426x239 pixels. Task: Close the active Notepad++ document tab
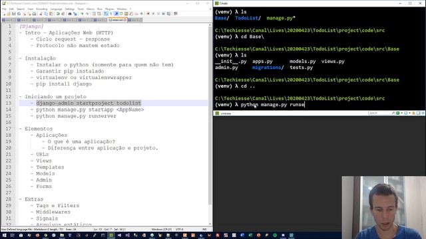click(x=125, y=20)
